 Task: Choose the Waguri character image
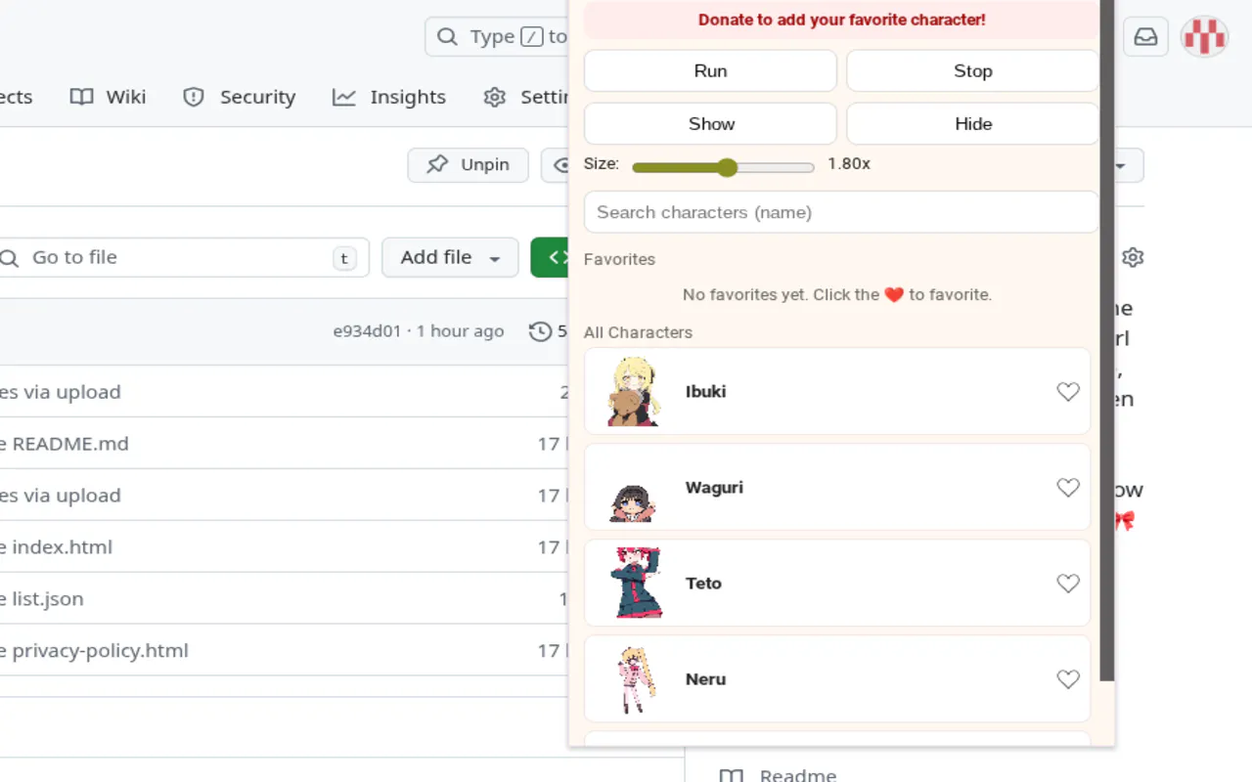coord(634,502)
